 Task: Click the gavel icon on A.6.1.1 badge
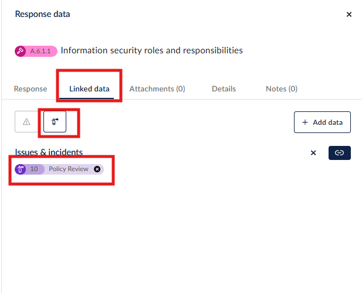[x=21, y=51]
